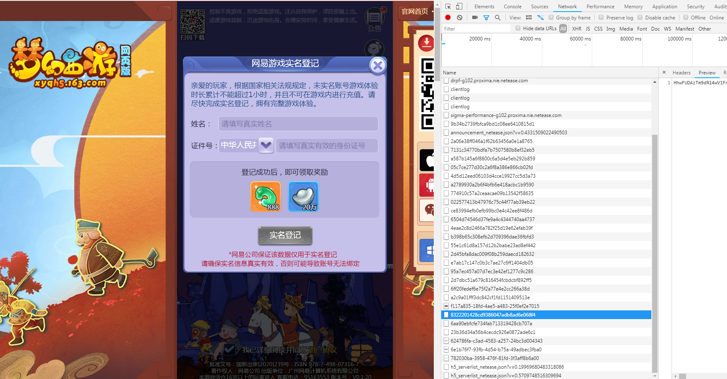Enable Group by frame checkbox

tap(551, 17)
